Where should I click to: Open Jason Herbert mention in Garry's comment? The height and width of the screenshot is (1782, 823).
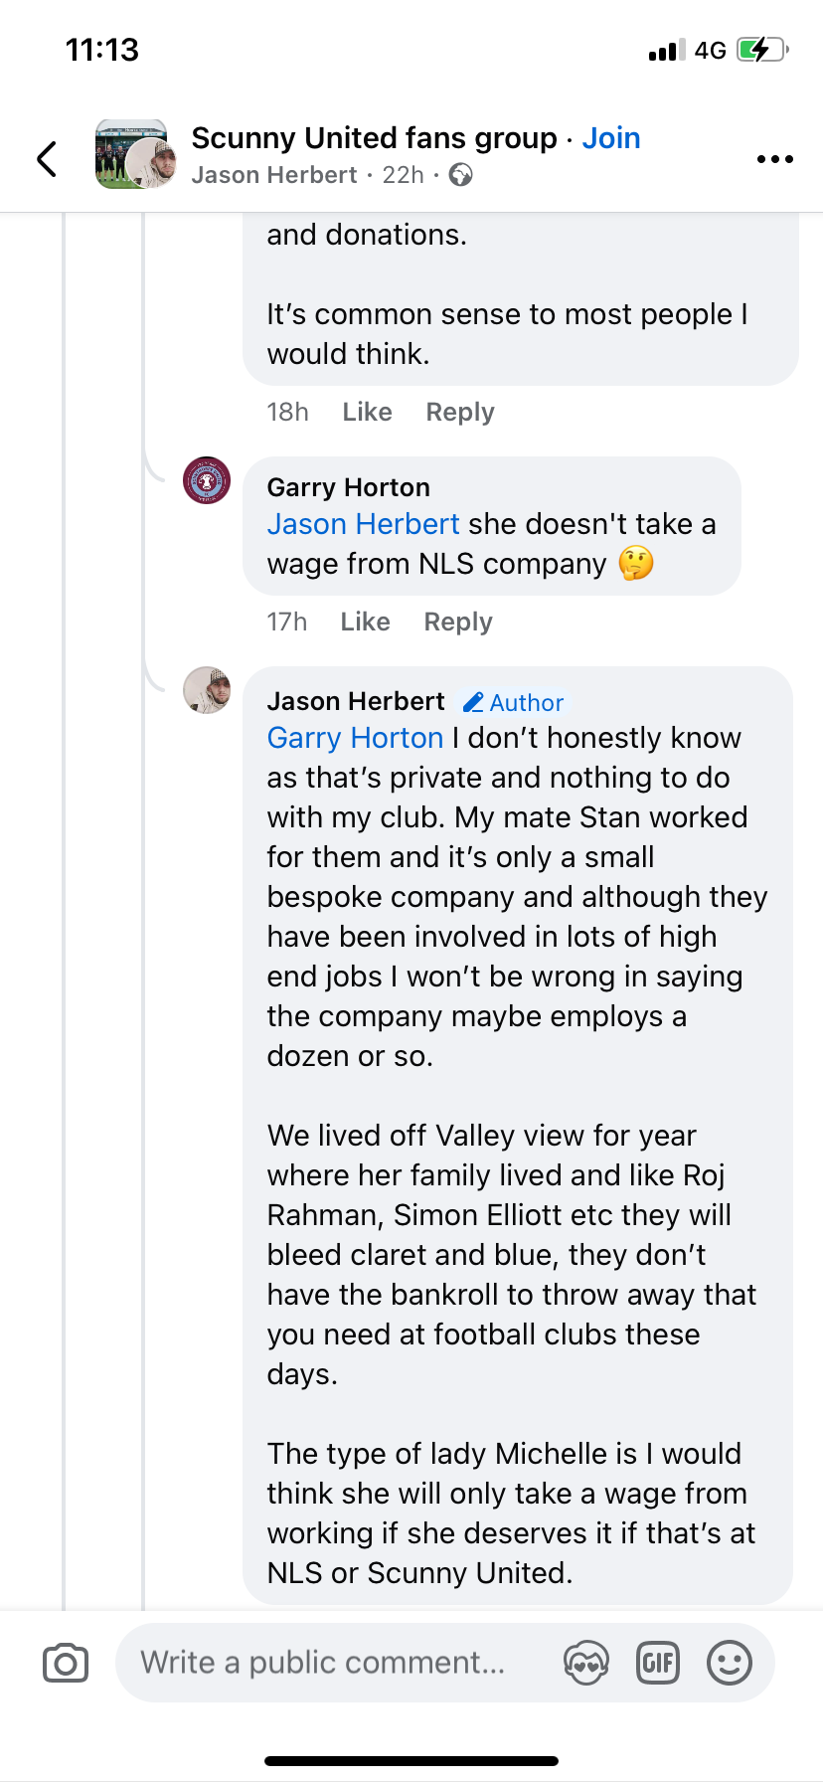pyautogui.click(x=363, y=524)
